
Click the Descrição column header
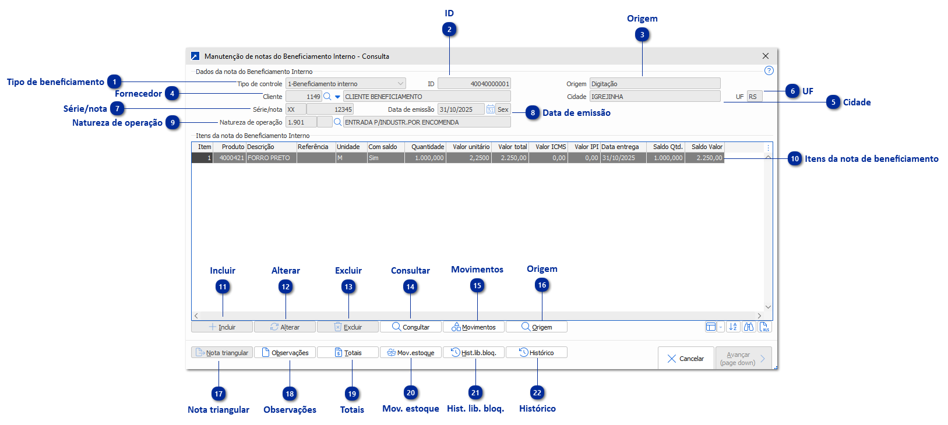272,147
